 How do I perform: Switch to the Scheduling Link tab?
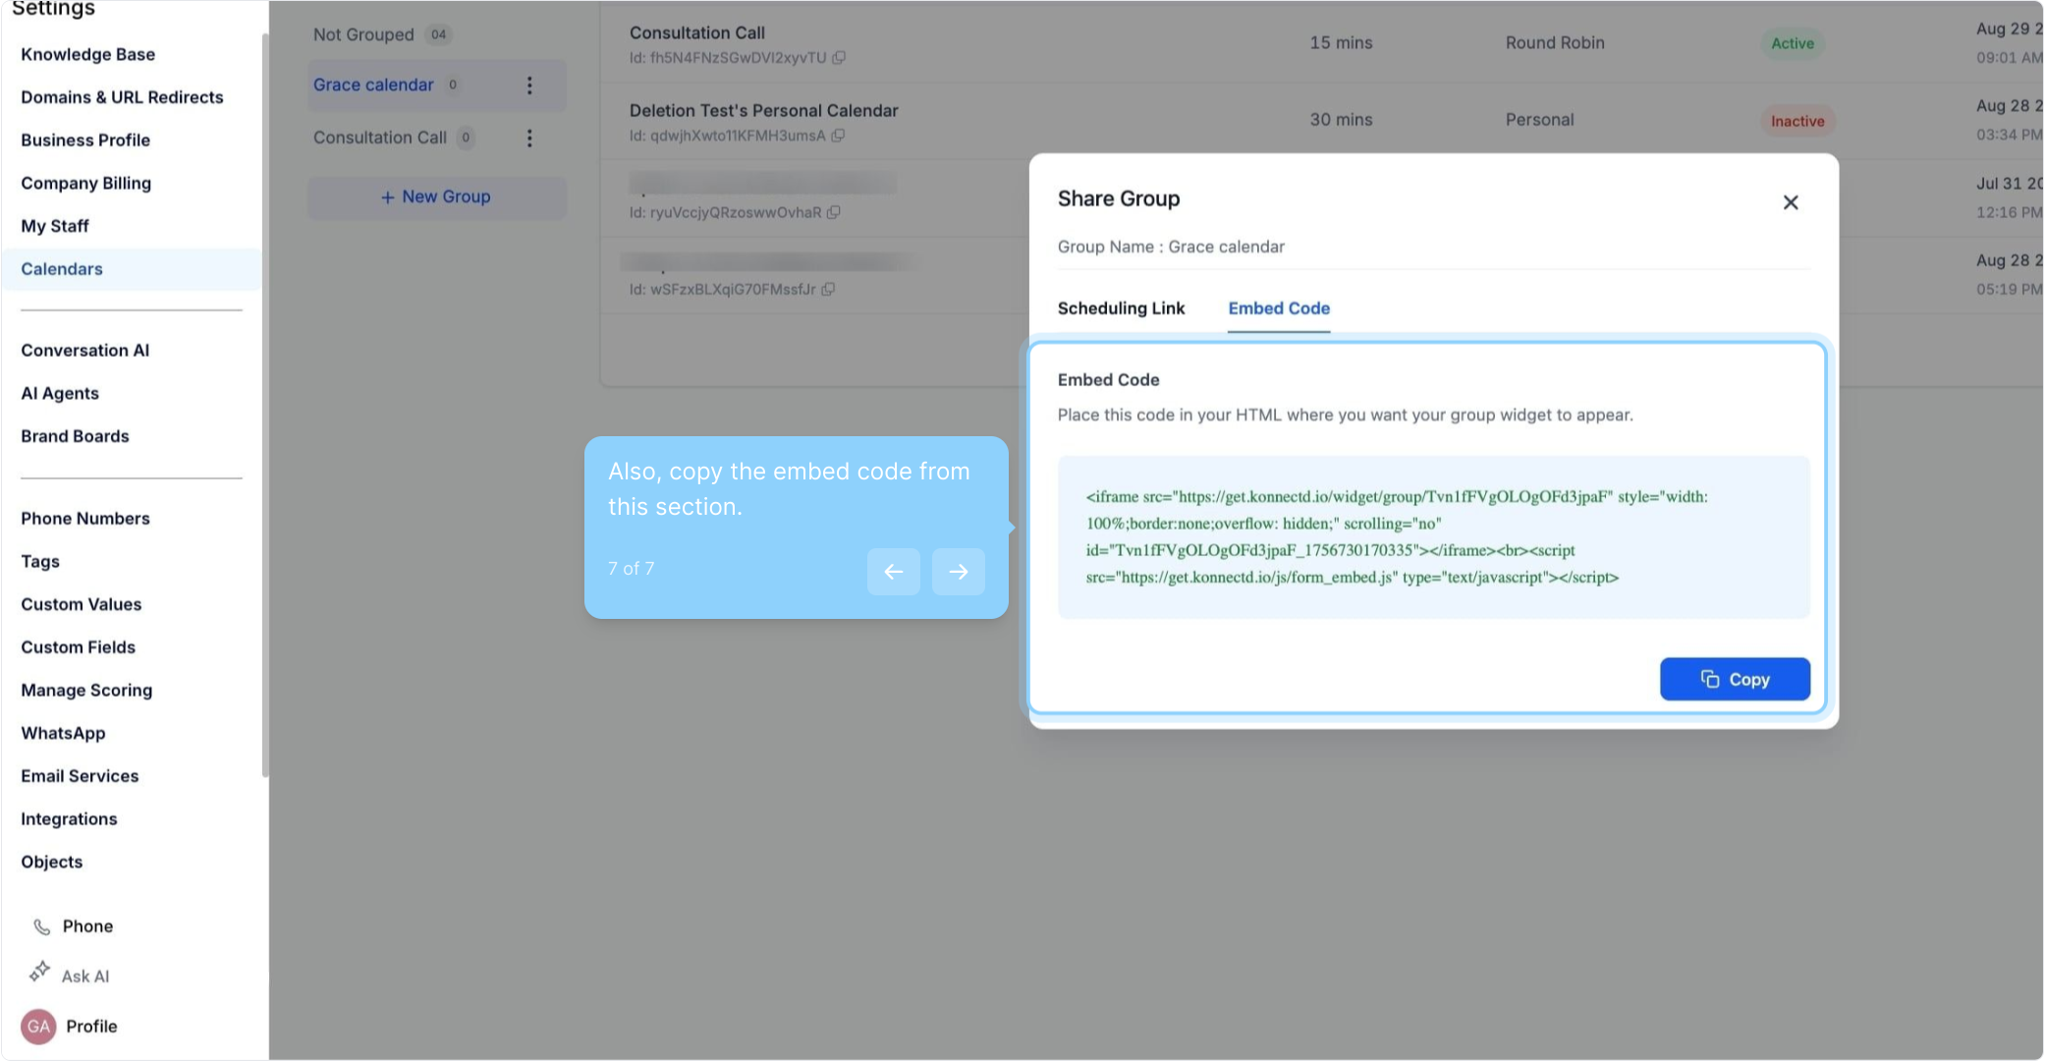coord(1121,308)
